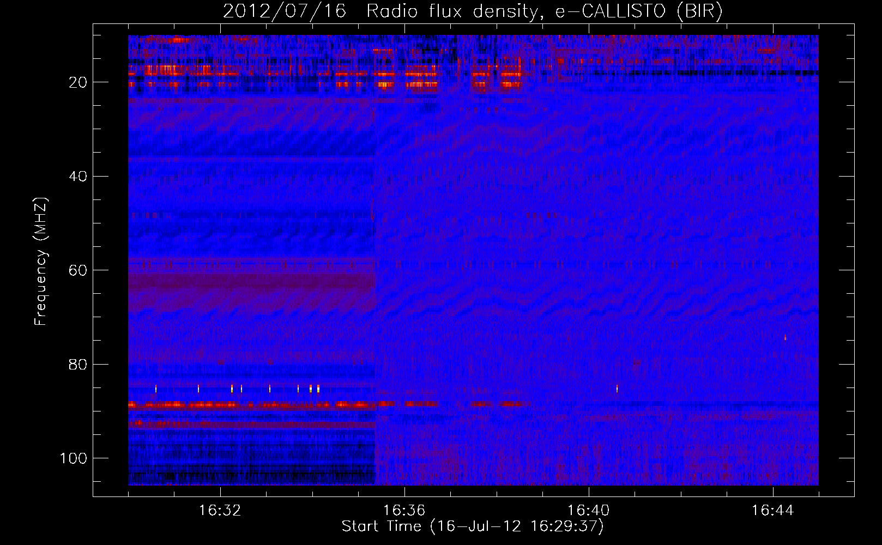Click the '20' frequency tick label
This screenshot has height=545, width=882.
pyautogui.click(x=78, y=83)
